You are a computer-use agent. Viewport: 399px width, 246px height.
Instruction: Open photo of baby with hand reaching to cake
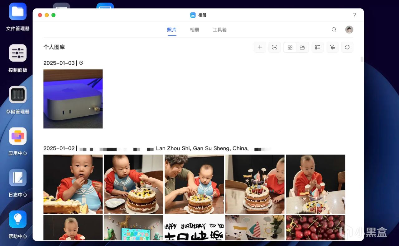click(134, 184)
